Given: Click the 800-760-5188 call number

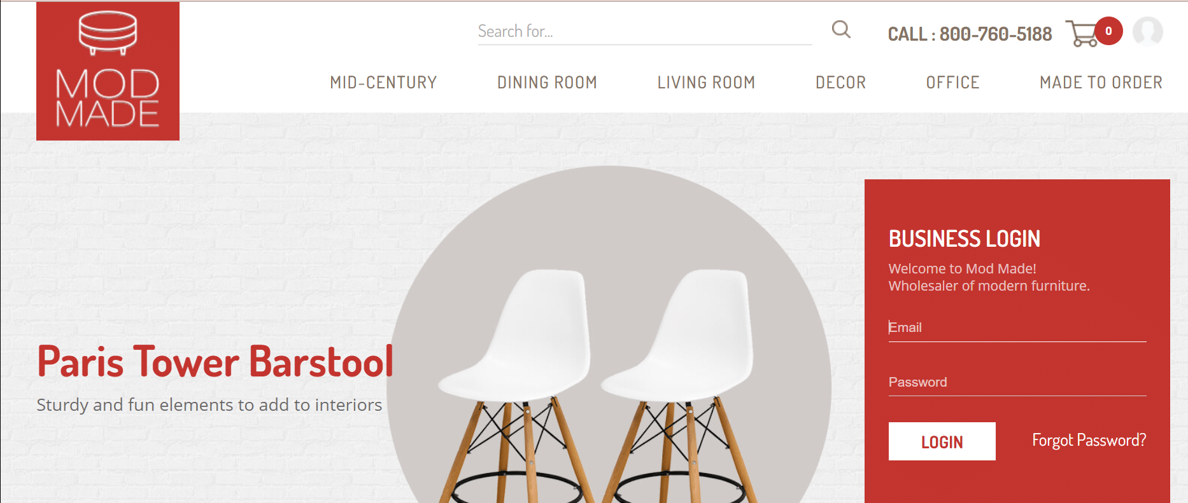Looking at the screenshot, I should coord(995,34).
